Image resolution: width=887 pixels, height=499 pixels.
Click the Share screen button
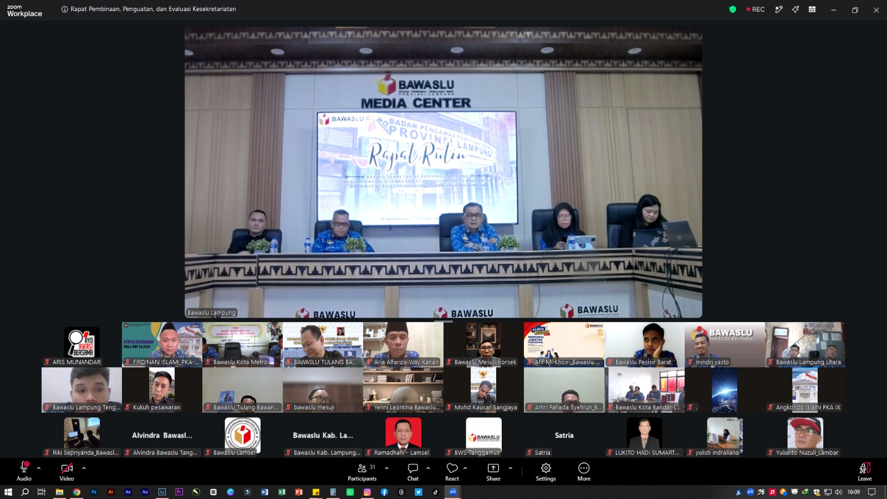click(x=493, y=472)
